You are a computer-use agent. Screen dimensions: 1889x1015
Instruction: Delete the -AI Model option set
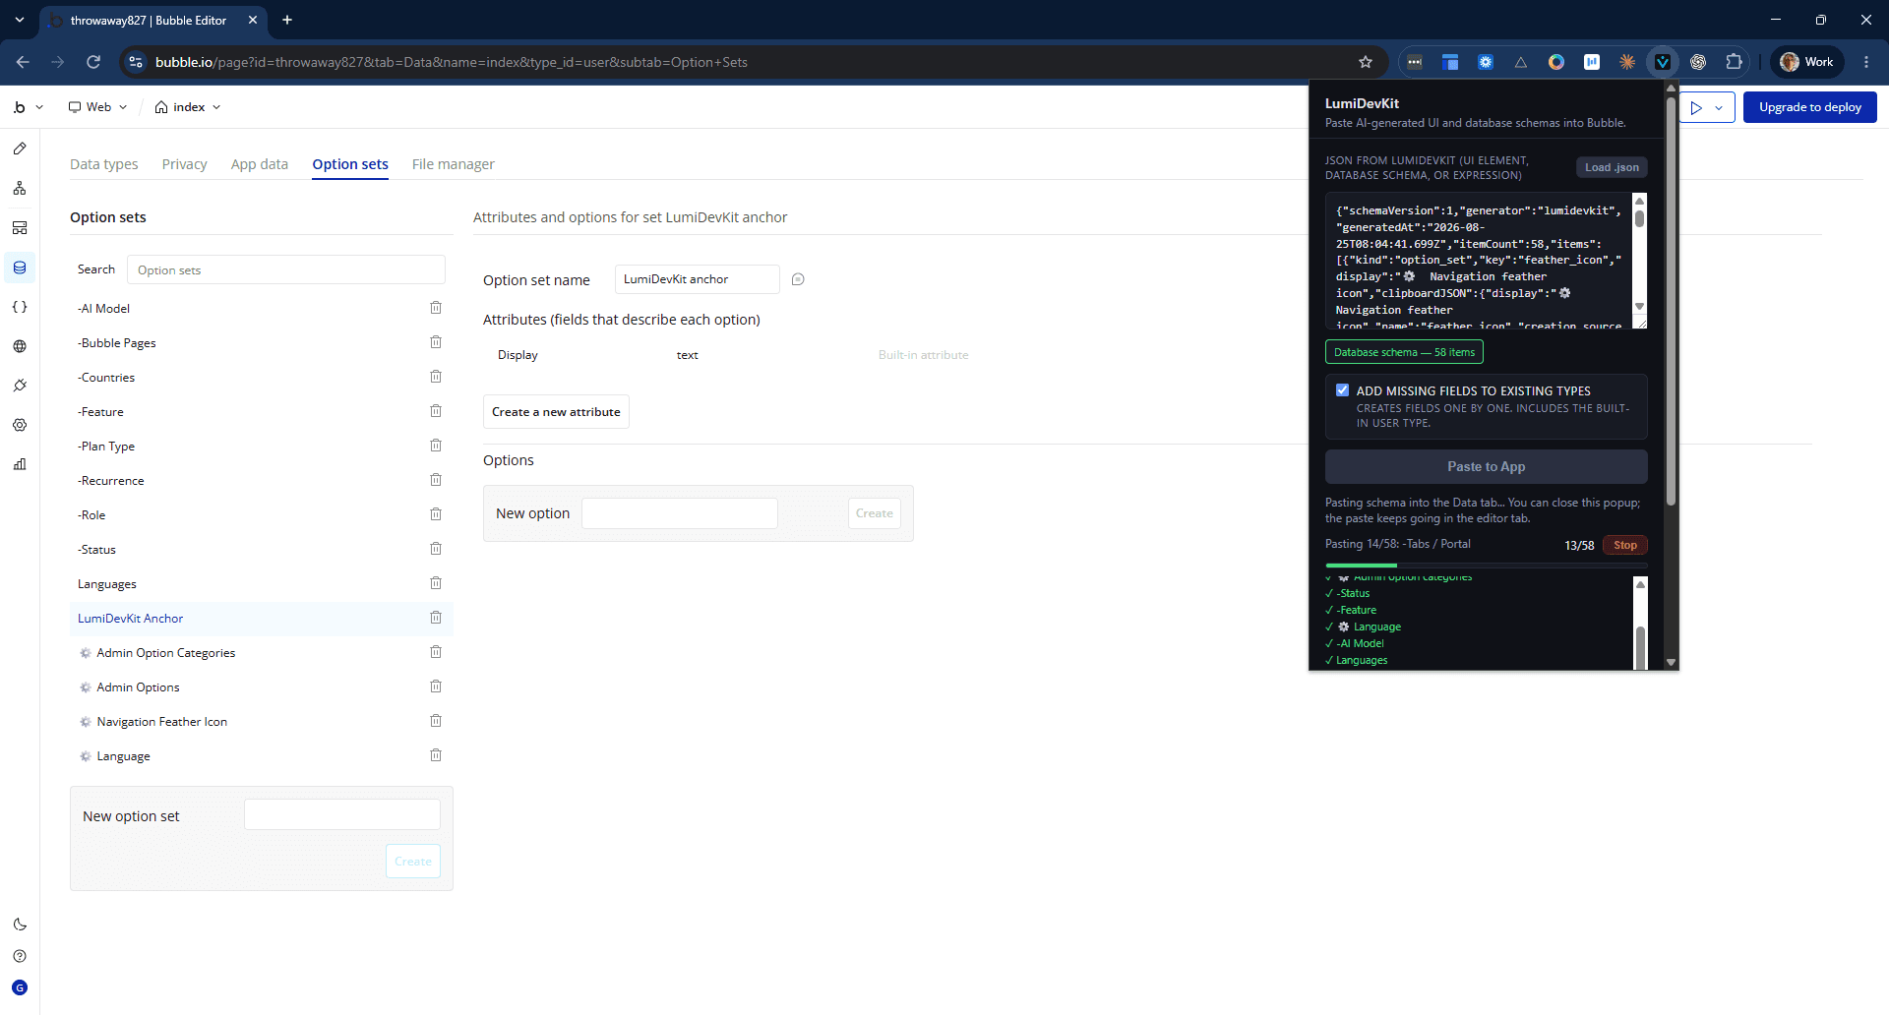point(436,308)
